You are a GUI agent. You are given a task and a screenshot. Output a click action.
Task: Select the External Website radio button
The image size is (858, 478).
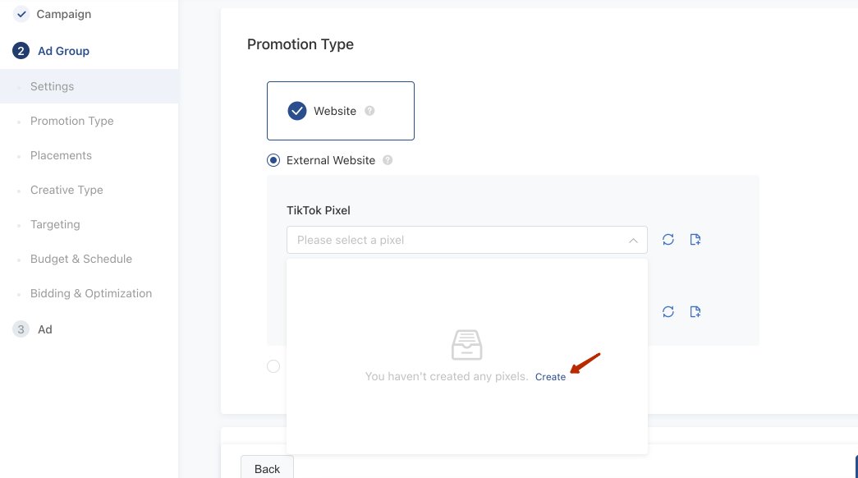(x=273, y=160)
